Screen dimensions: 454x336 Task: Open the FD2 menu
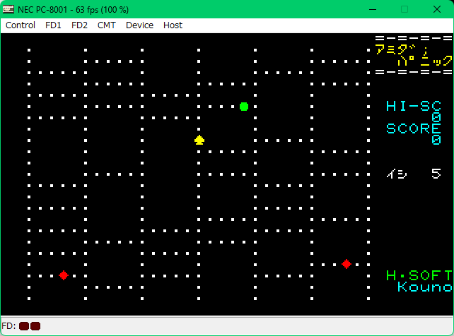coord(79,25)
